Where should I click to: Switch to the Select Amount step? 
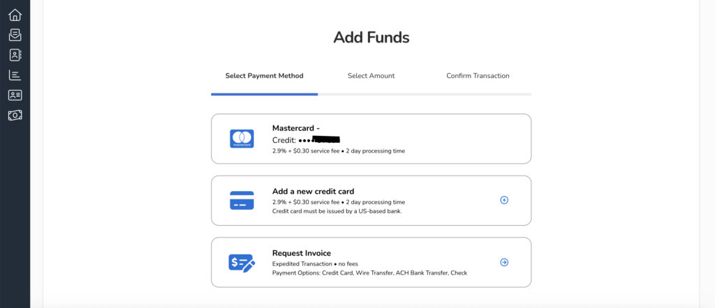pos(371,76)
